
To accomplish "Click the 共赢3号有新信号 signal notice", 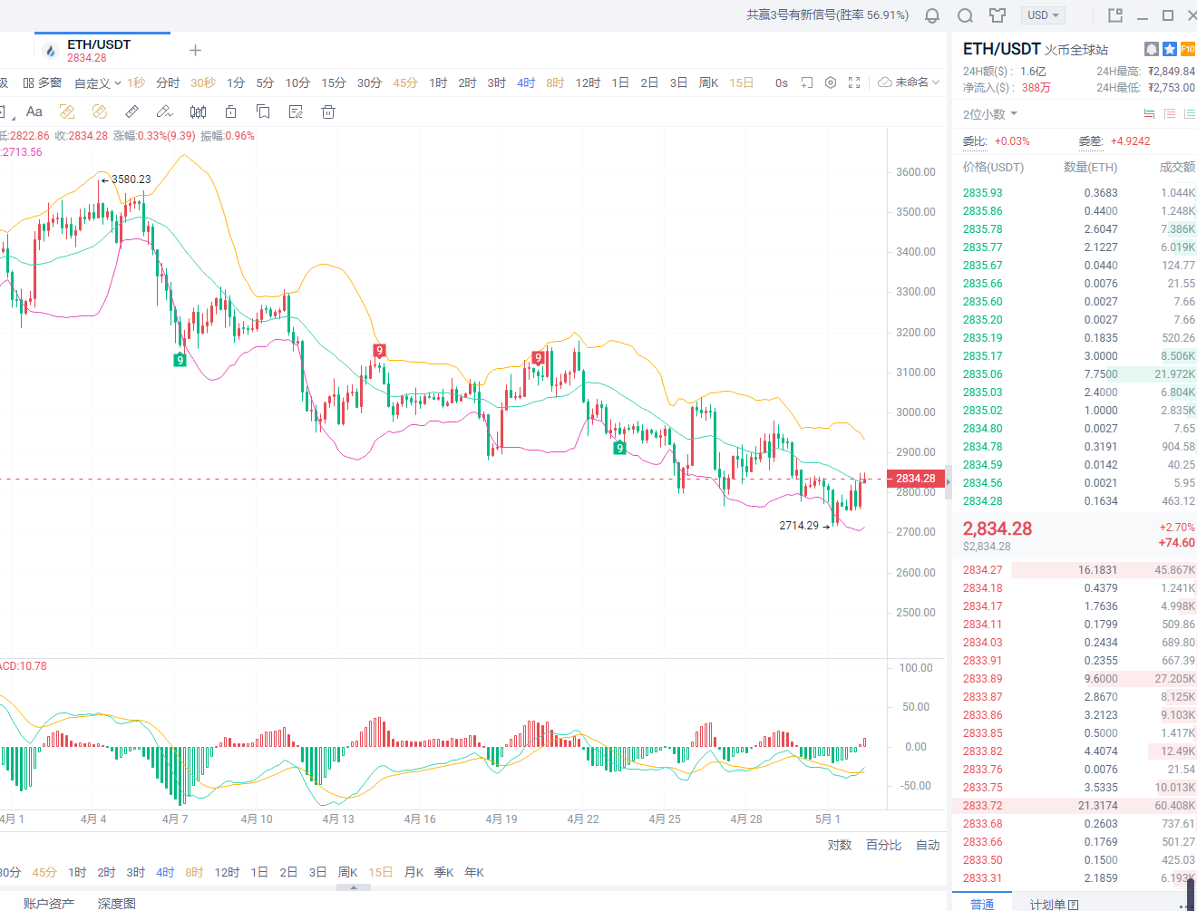I will point(827,15).
